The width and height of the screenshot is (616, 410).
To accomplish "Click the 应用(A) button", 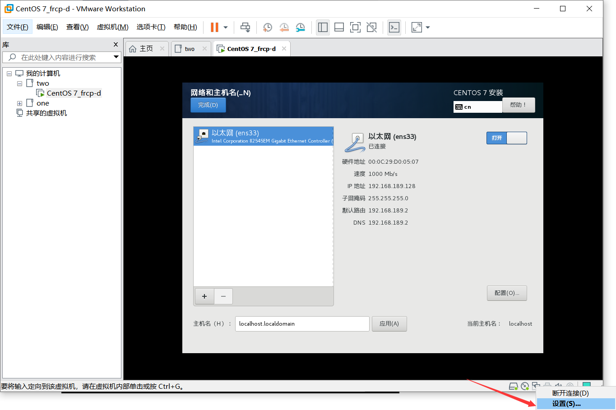I will point(389,324).
